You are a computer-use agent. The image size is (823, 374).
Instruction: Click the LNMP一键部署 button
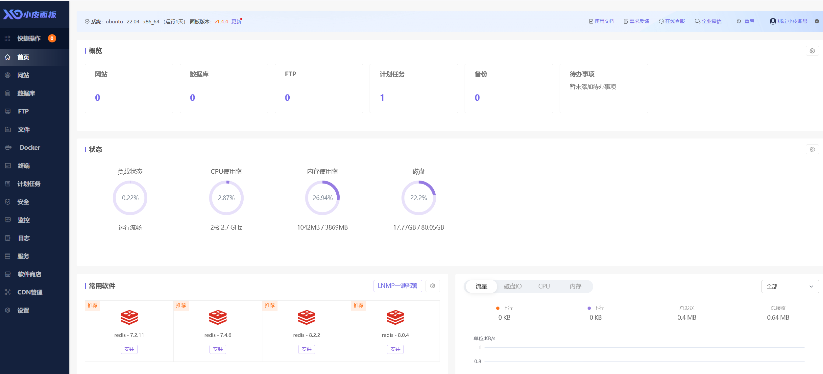(x=398, y=286)
